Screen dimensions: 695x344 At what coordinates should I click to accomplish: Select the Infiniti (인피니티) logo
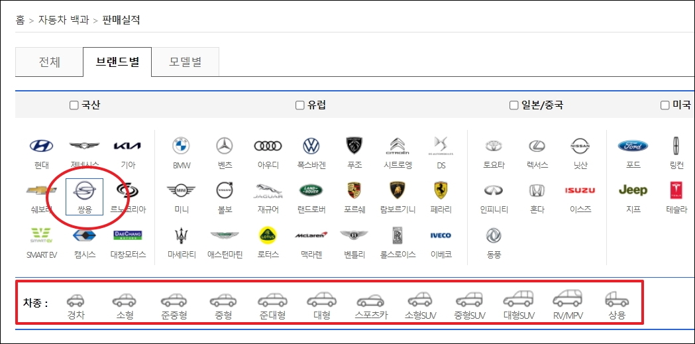pos(494,191)
